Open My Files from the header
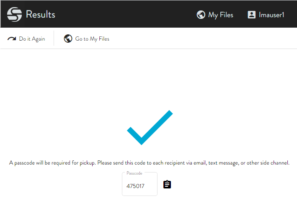297x206 pixels. click(220, 15)
